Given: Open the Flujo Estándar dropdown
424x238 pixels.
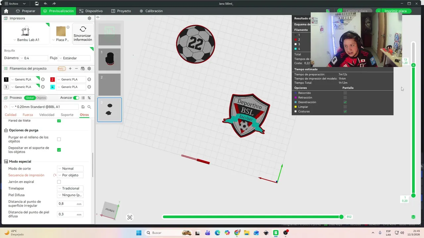Looking at the screenshot, I should click(75, 58).
